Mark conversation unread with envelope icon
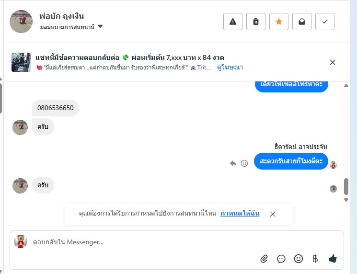This screenshot has width=357, height=274. pos(302,22)
